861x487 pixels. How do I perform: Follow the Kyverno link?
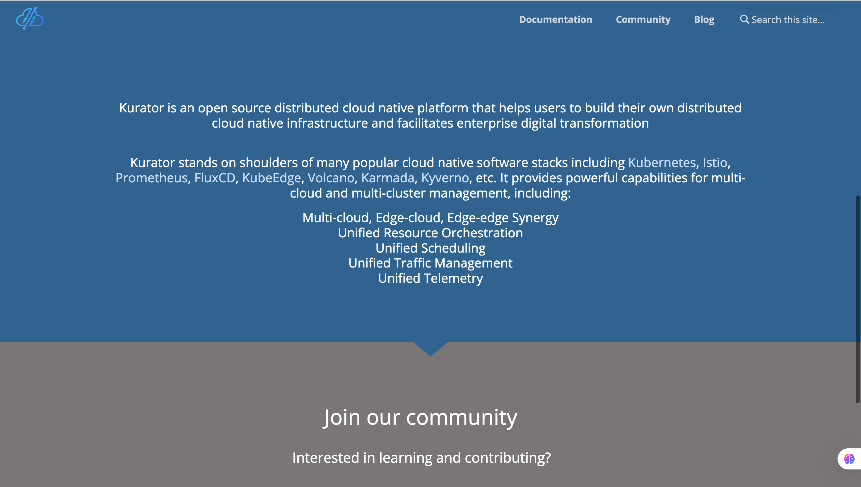point(445,178)
